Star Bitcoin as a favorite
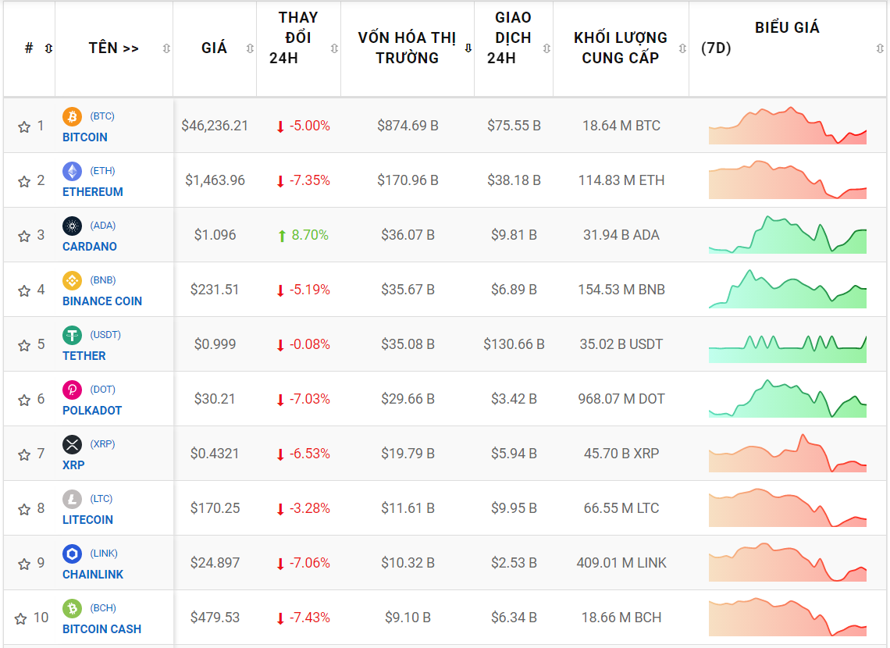This screenshot has height=648, width=890. coord(24,126)
